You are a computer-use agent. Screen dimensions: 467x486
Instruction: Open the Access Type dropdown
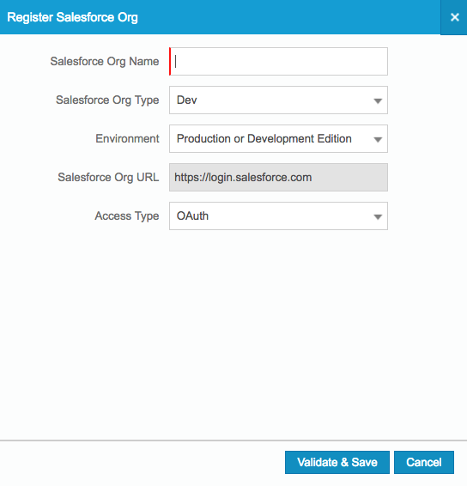tap(278, 216)
